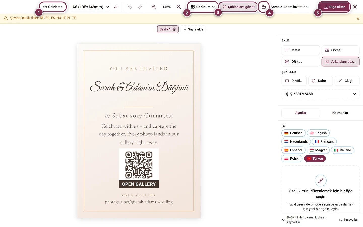The width and height of the screenshot is (363, 227).
Task: Select Magyar language
Action: click(318, 150)
